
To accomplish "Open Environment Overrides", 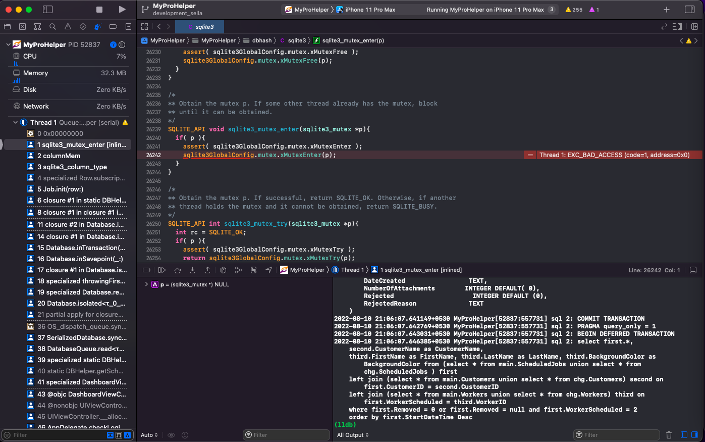I will (x=253, y=270).
